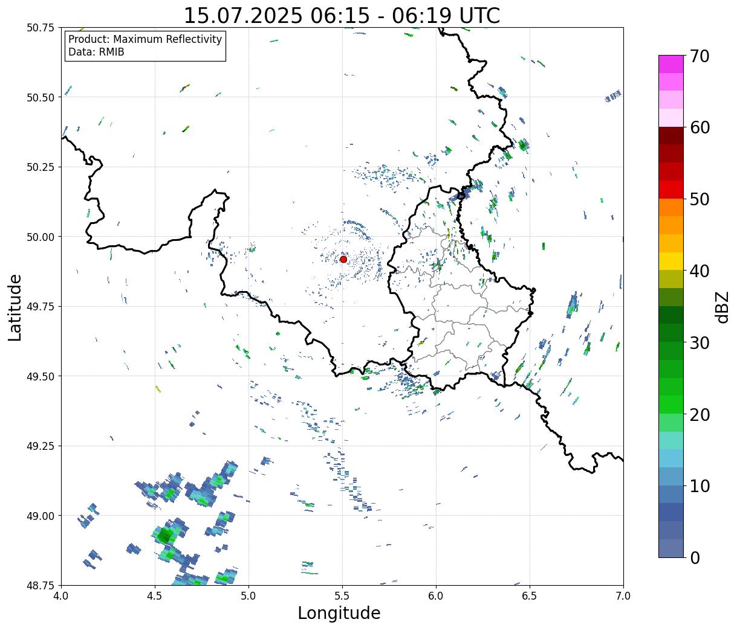
Task: Click the colorbar tick label 10
Action: [700, 486]
